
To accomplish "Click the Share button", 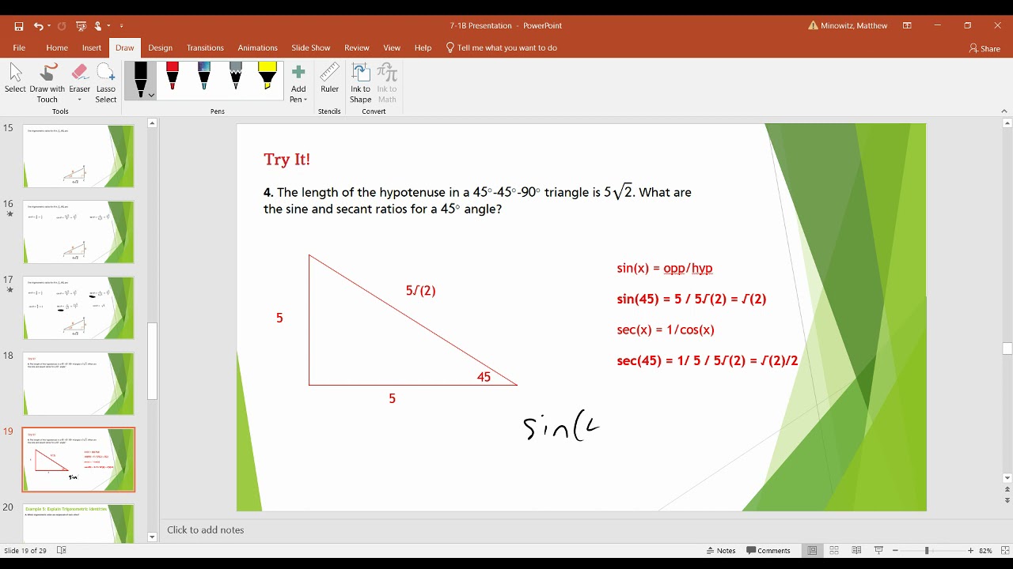I will [985, 48].
